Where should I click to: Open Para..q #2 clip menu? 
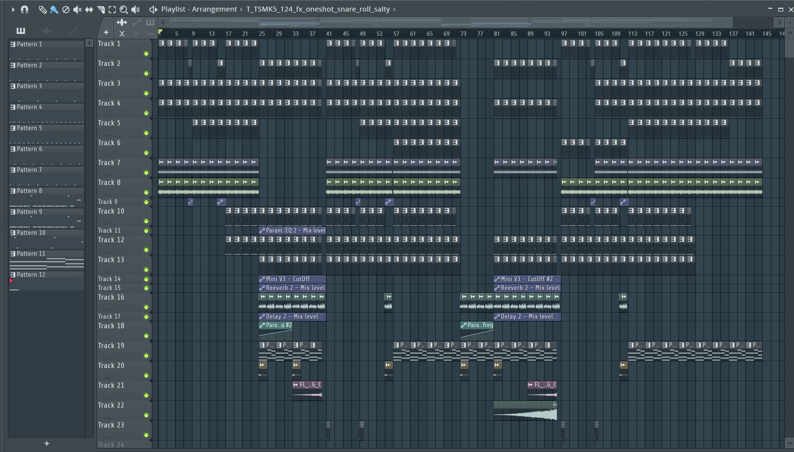[262, 325]
